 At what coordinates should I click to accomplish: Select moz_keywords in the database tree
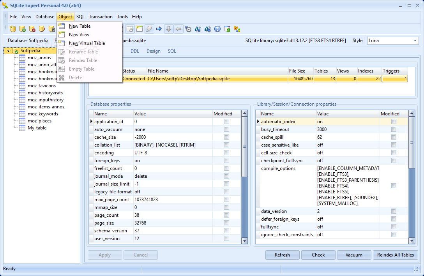(x=43, y=114)
